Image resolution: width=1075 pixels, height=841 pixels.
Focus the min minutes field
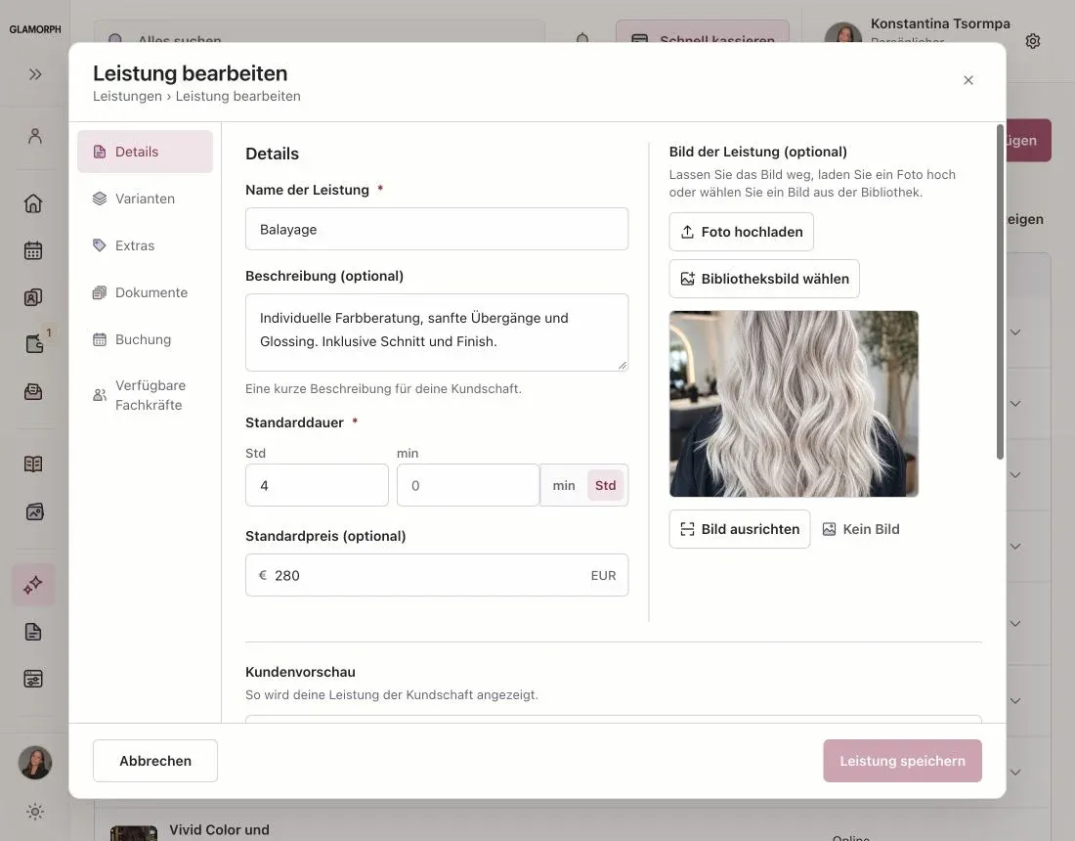(x=467, y=486)
